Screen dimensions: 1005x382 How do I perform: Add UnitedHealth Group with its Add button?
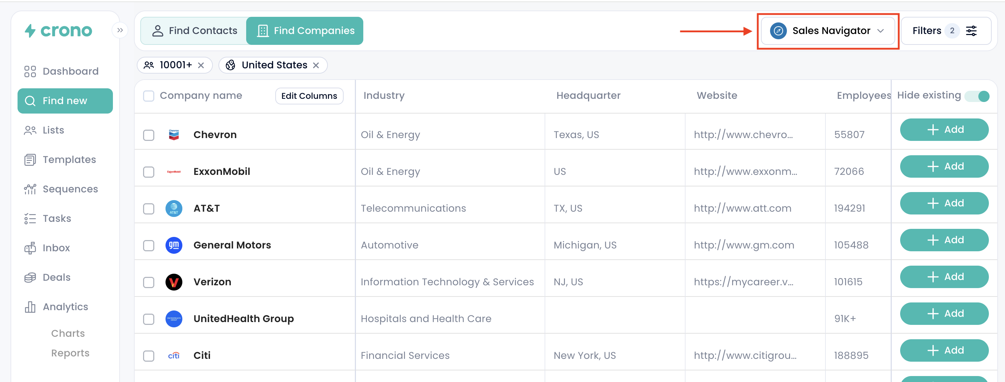(x=944, y=314)
